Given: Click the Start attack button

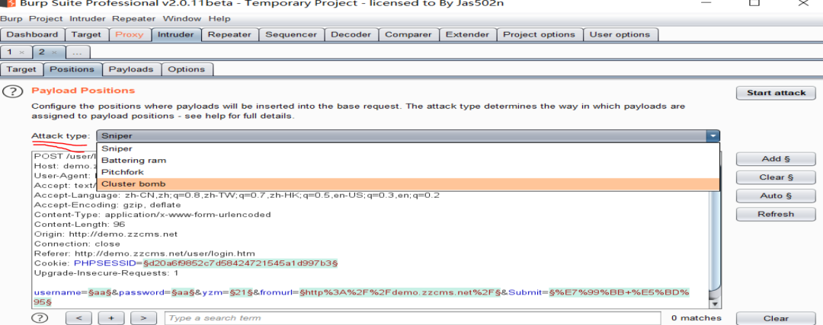Looking at the screenshot, I should 776,93.
